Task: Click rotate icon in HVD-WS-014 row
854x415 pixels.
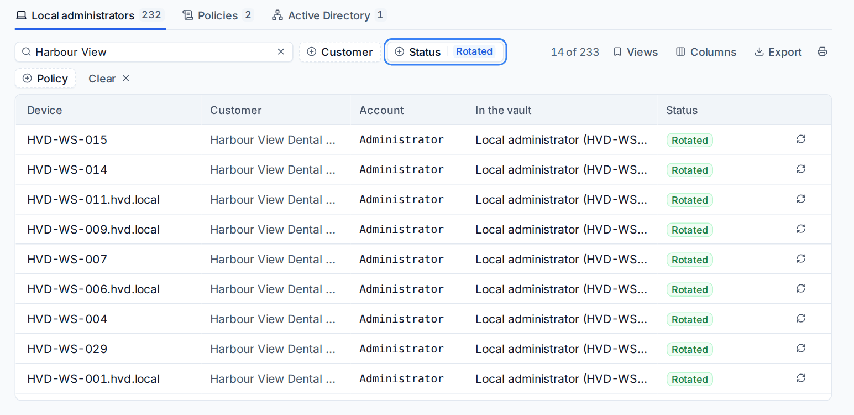Action: click(801, 169)
